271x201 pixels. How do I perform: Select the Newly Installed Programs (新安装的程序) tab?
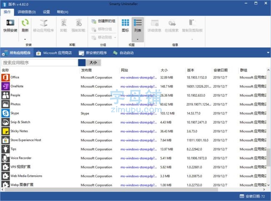(x=93, y=53)
